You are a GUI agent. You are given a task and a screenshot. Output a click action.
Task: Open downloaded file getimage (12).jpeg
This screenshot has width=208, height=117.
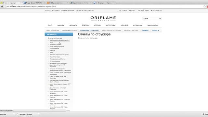pyautogui.click(x=25, y=114)
